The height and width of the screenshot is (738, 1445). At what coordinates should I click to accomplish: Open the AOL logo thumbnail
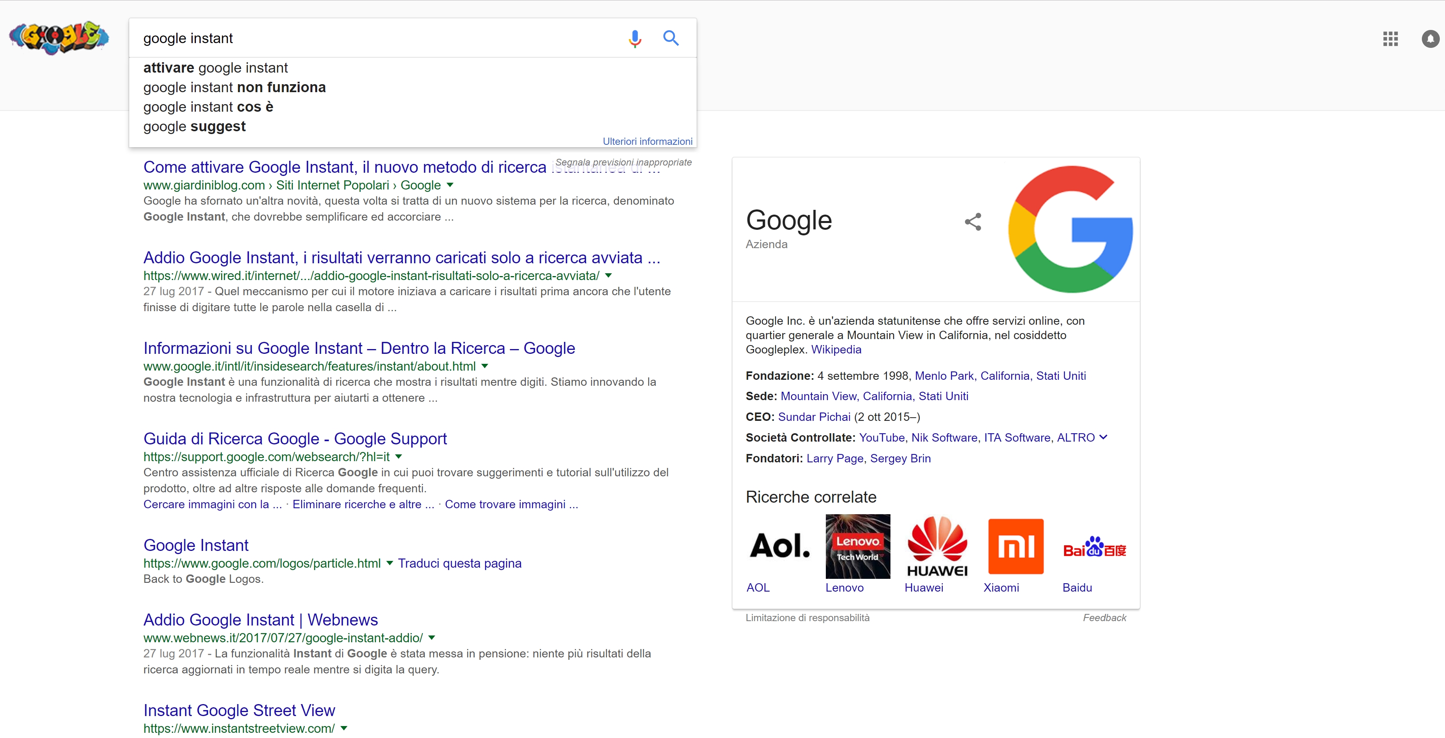780,546
